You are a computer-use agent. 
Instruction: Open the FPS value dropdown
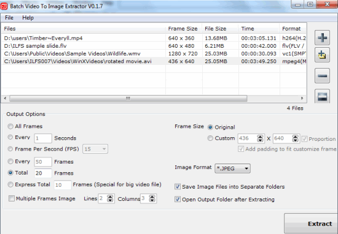95,149
